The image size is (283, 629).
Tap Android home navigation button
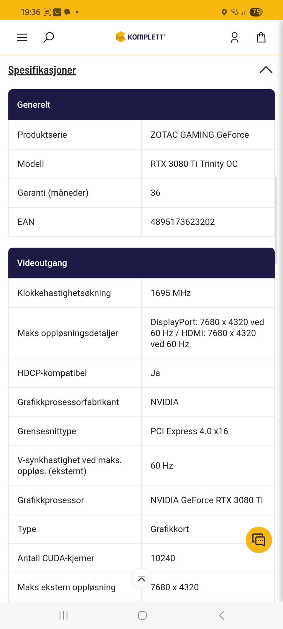tap(142, 615)
